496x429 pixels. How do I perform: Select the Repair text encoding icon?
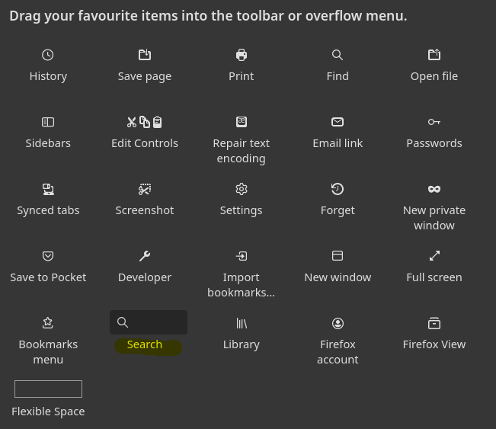coord(242,122)
